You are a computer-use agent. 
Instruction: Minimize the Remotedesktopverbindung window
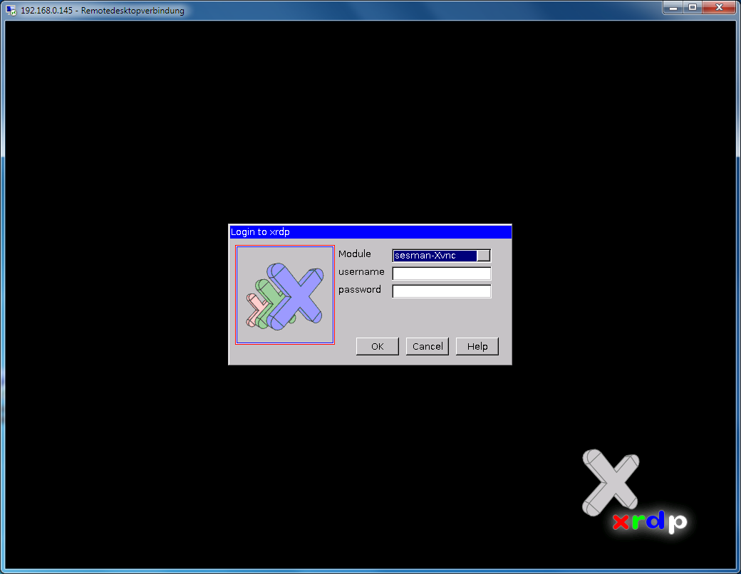[x=673, y=7]
